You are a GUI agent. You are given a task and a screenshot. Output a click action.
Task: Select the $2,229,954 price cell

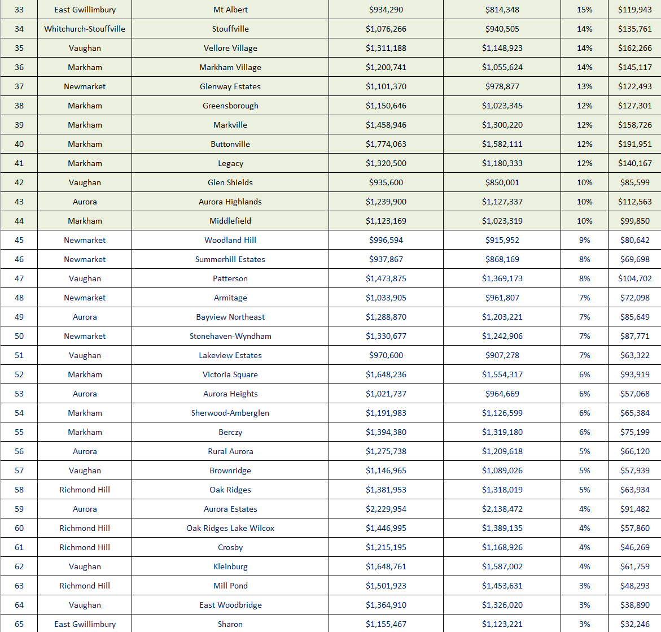386,509
